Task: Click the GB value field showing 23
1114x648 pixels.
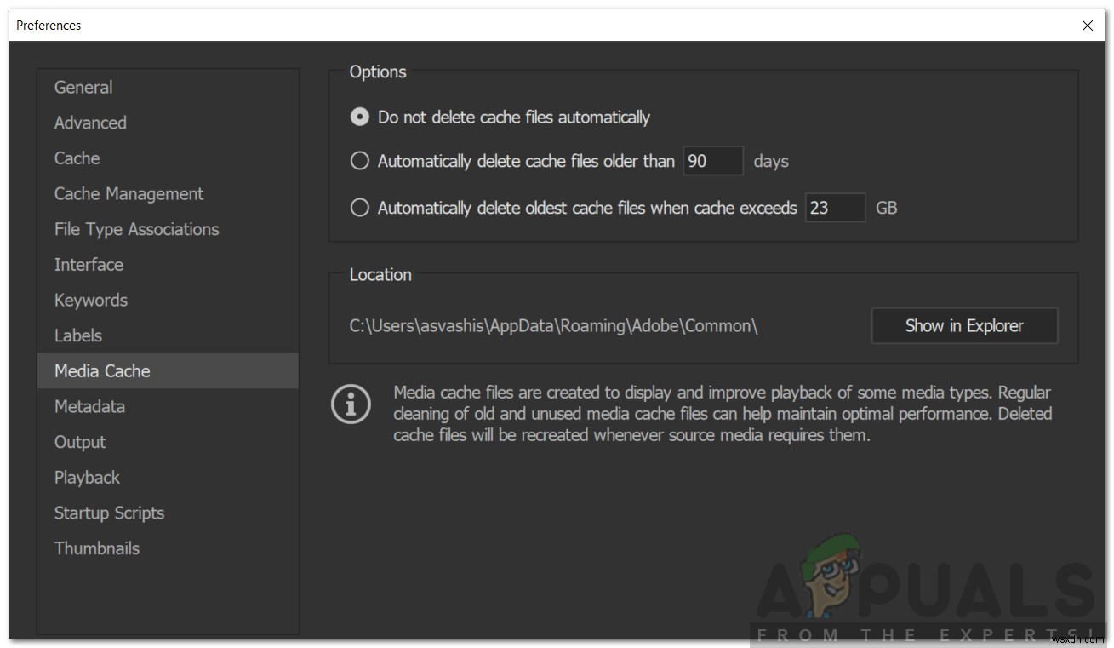Action: click(x=835, y=208)
